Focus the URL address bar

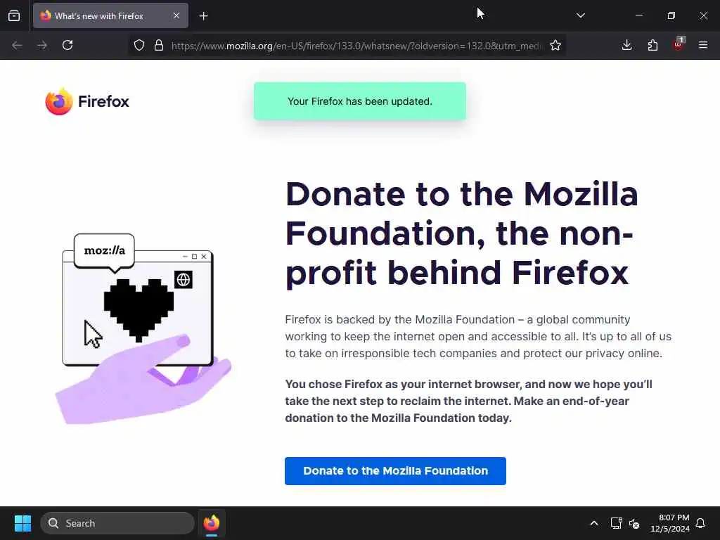(356, 46)
